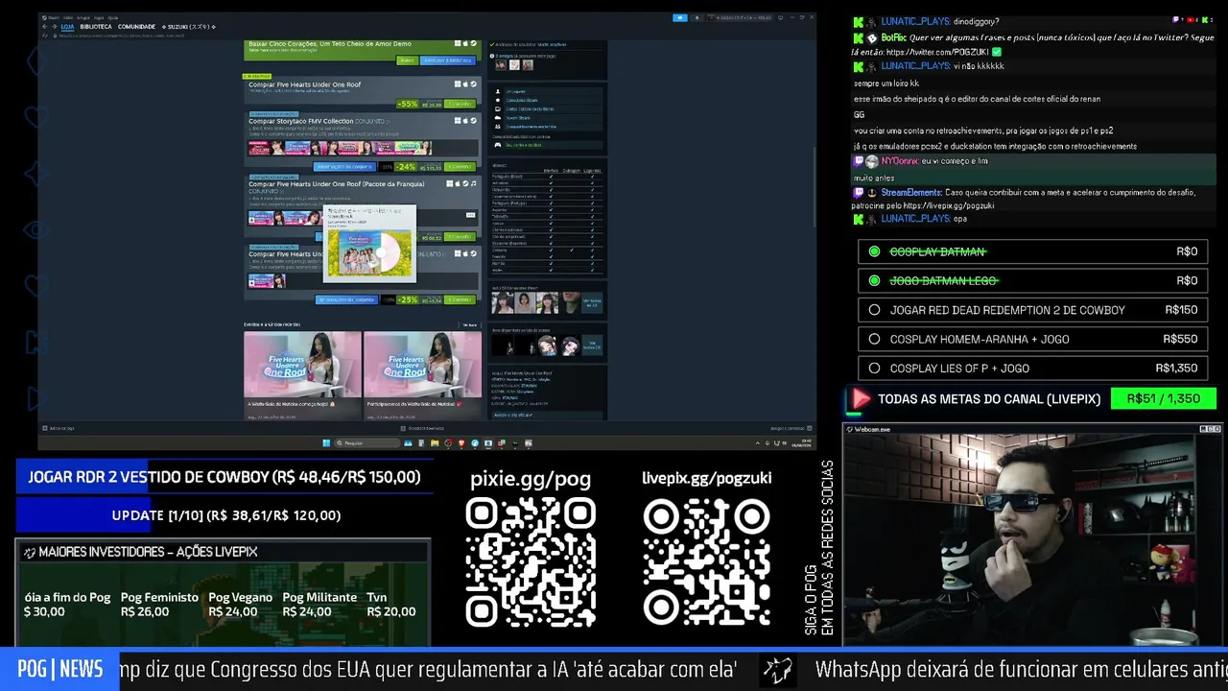Viewport: 1228px width, 691px height.
Task: Open the points shop emoticon item thumbnail
Action: coord(547,345)
